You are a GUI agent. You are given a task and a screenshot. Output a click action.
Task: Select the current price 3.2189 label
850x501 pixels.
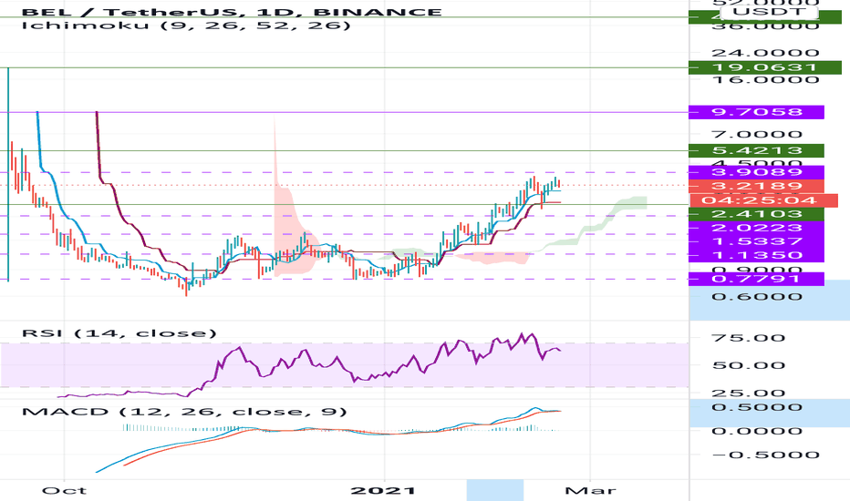coord(756,187)
